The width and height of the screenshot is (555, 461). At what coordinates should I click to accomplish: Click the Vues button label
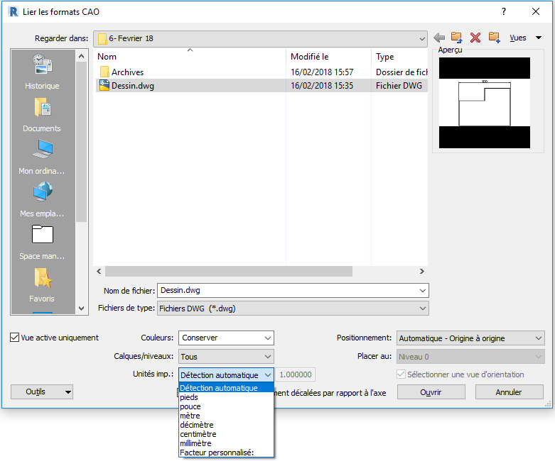(x=518, y=38)
